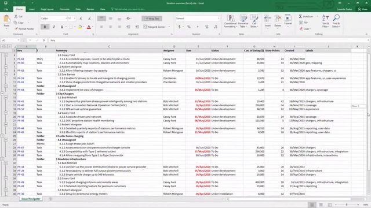
Task: Toggle Align Left
Action: (x=101, y=27)
